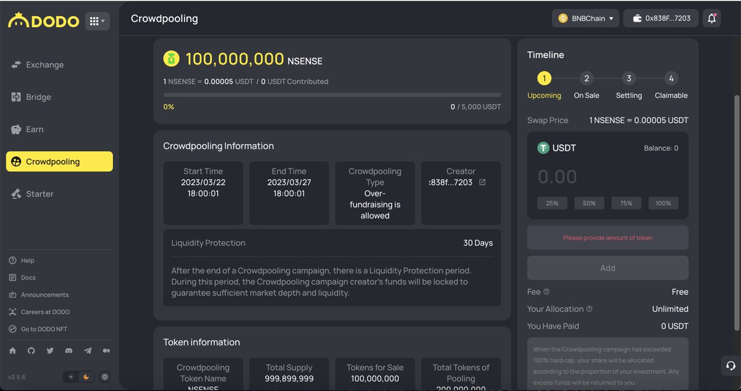Screen dimensions: 741x391
Task: Open the Telegram icon link
Action: click(x=88, y=351)
